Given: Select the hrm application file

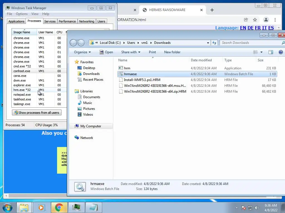Looking at the screenshot, I should coord(197,68).
